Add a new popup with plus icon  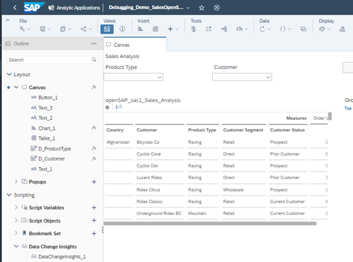click(94, 182)
